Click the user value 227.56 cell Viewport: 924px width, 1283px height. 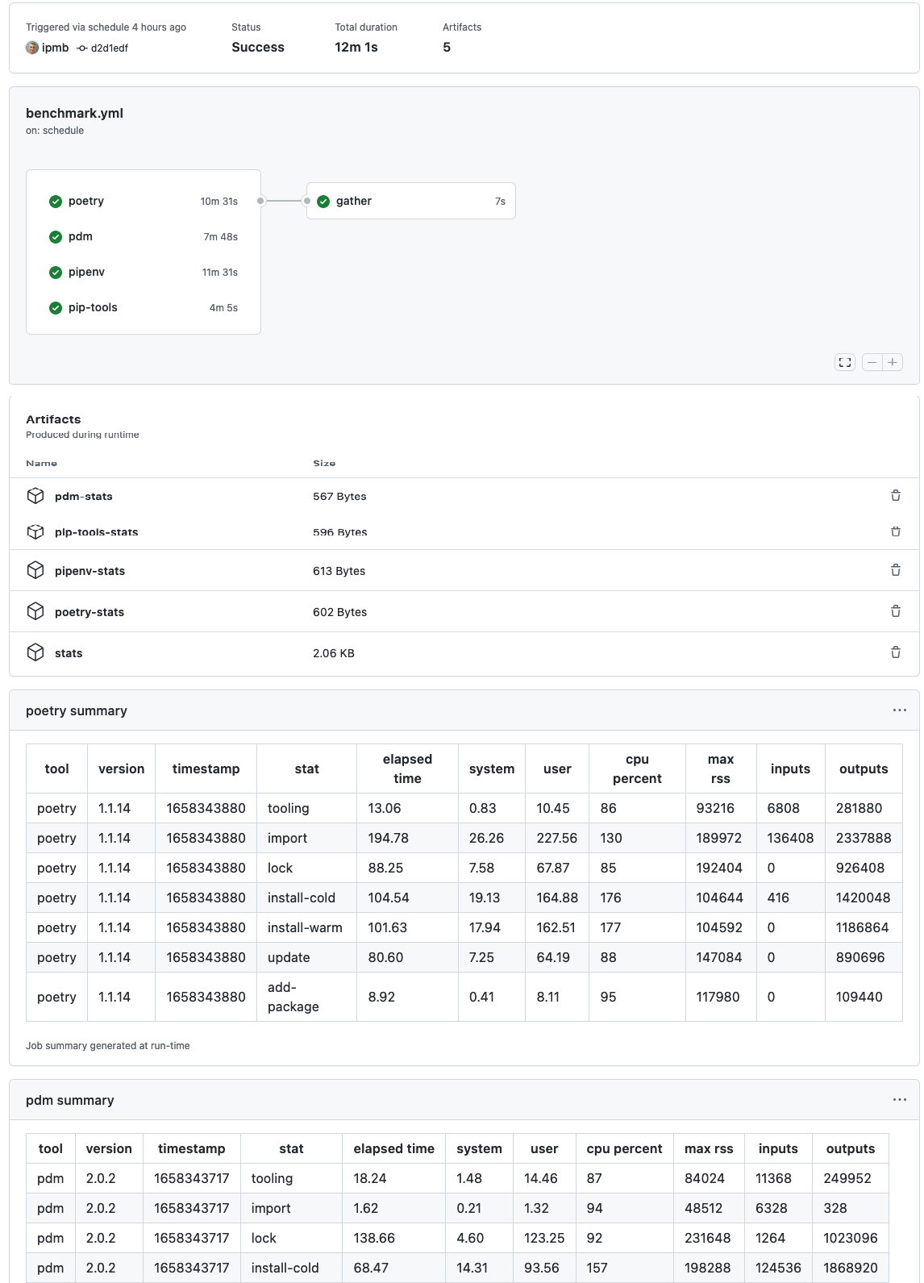[x=557, y=838]
